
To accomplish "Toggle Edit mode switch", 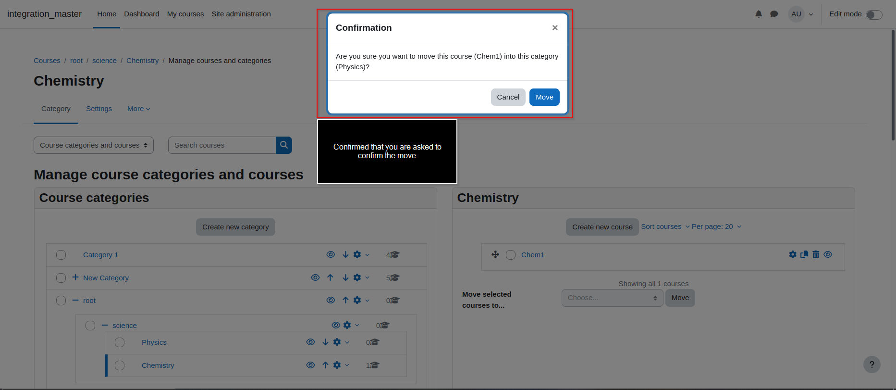I will tap(874, 14).
